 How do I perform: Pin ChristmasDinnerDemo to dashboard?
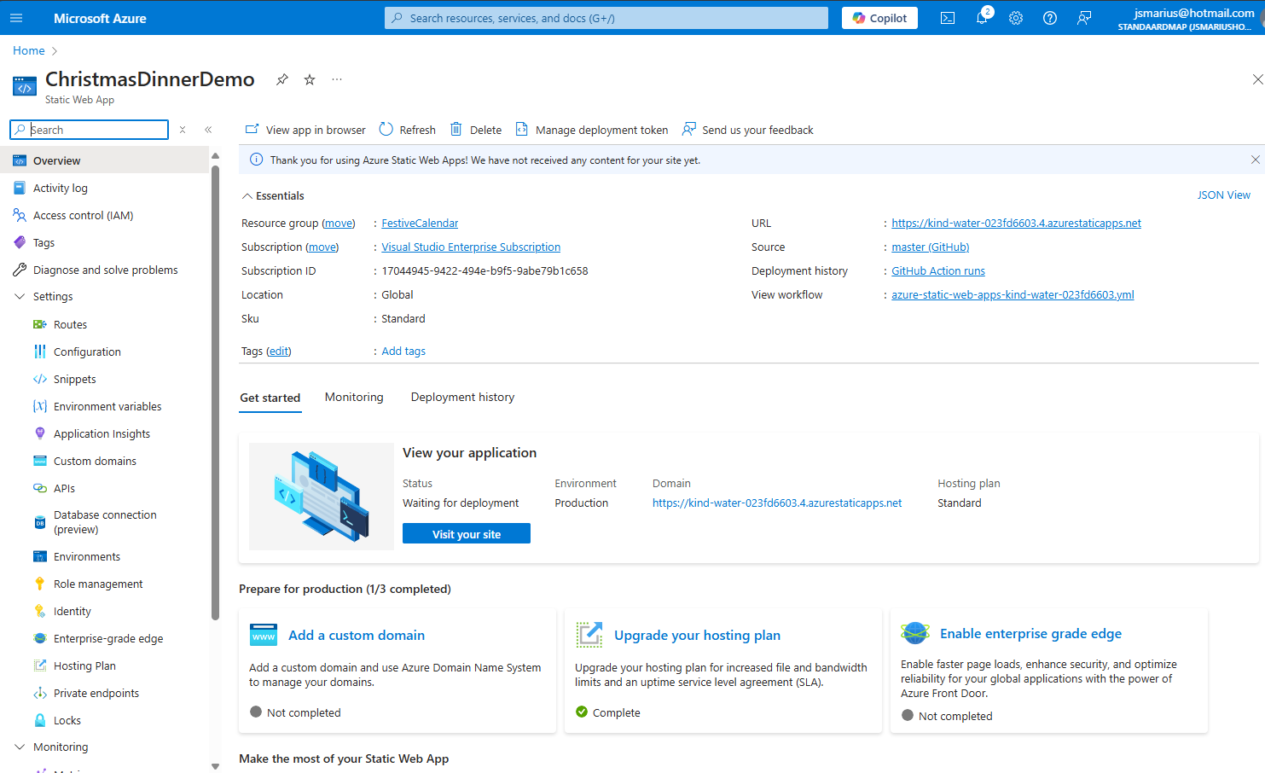pyautogui.click(x=281, y=79)
